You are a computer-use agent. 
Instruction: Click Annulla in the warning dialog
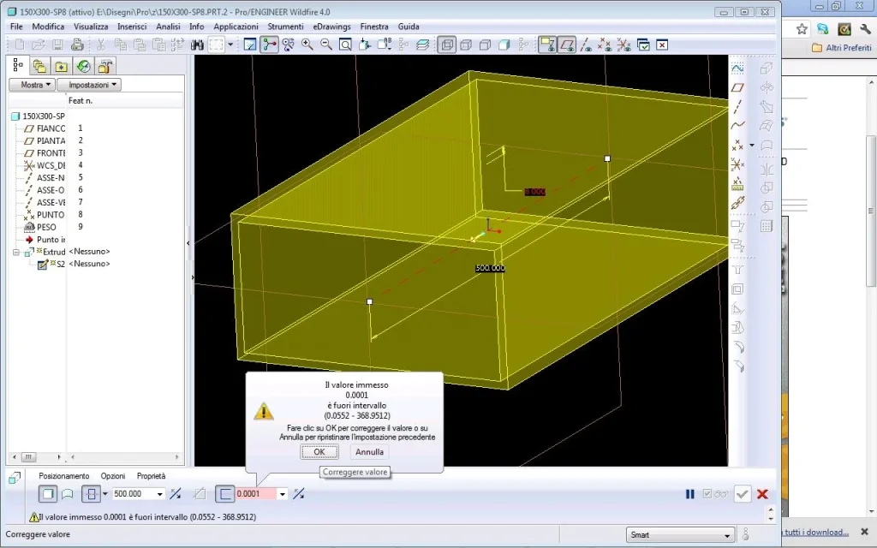(x=370, y=452)
